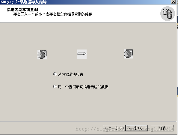Go back with the 上一步(B) button
Image resolution: width=178 pixels, height=135 pixels.
114,128
